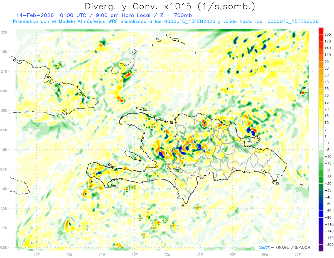
Task: Click the positive '1' colorbar value
Action: (326, 136)
